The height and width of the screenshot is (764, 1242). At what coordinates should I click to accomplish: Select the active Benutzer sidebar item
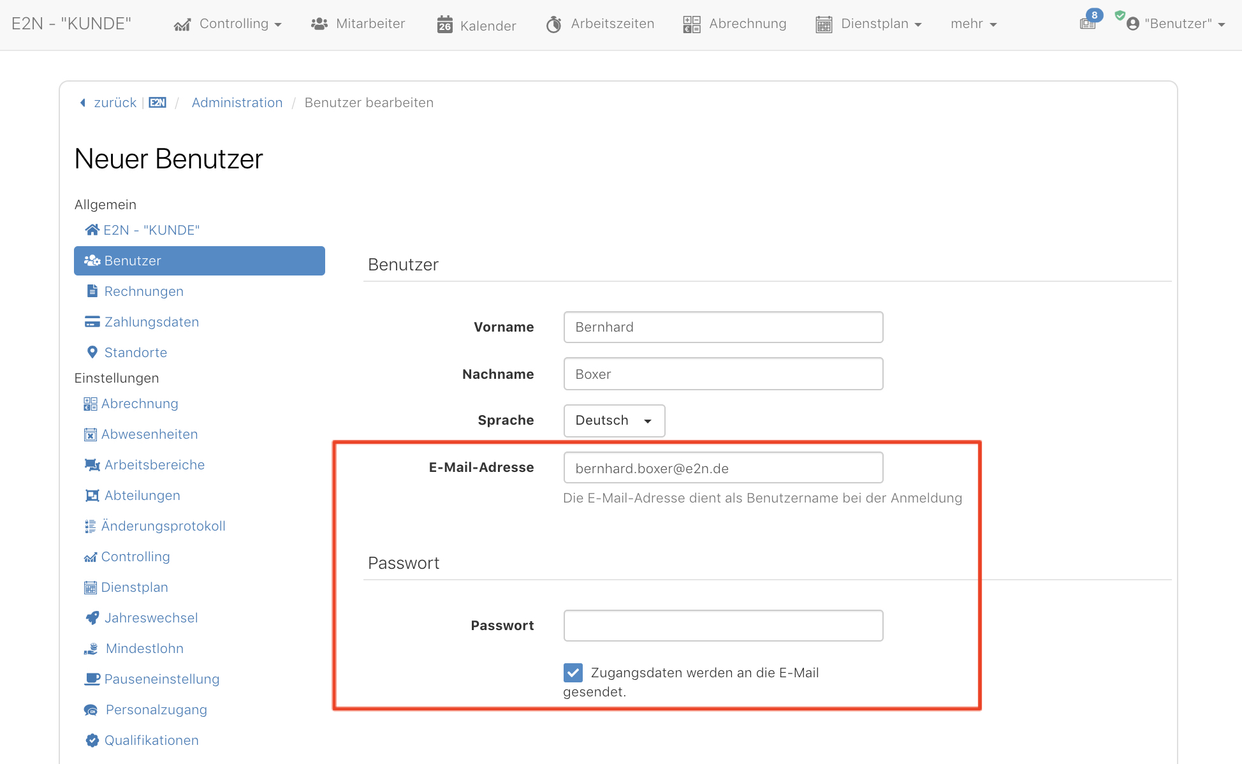coord(200,261)
